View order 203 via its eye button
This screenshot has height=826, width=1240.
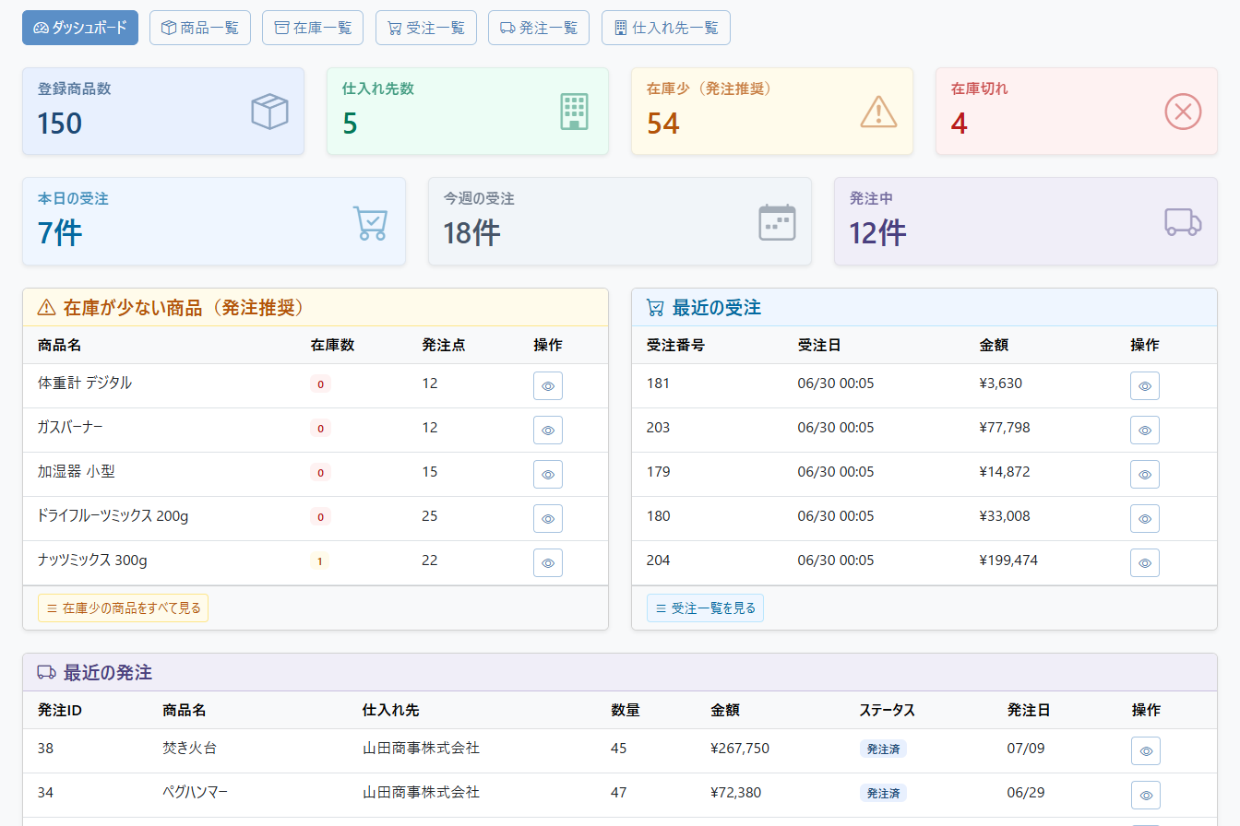pyautogui.click(x=1145, y=431)
